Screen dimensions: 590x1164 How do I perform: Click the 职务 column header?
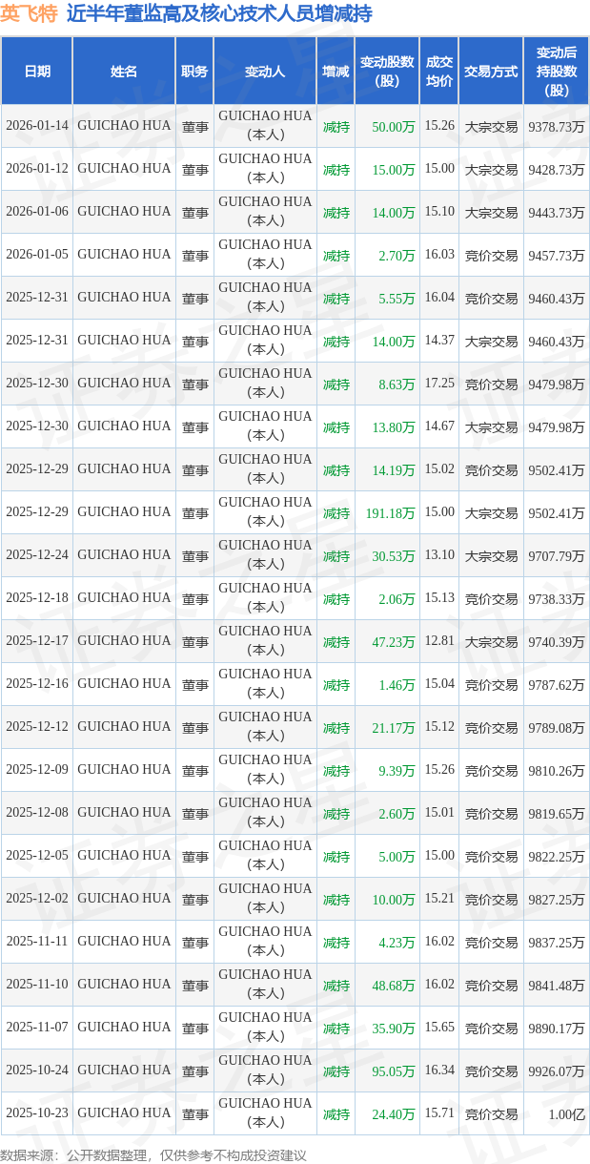(x=194, y=72)
